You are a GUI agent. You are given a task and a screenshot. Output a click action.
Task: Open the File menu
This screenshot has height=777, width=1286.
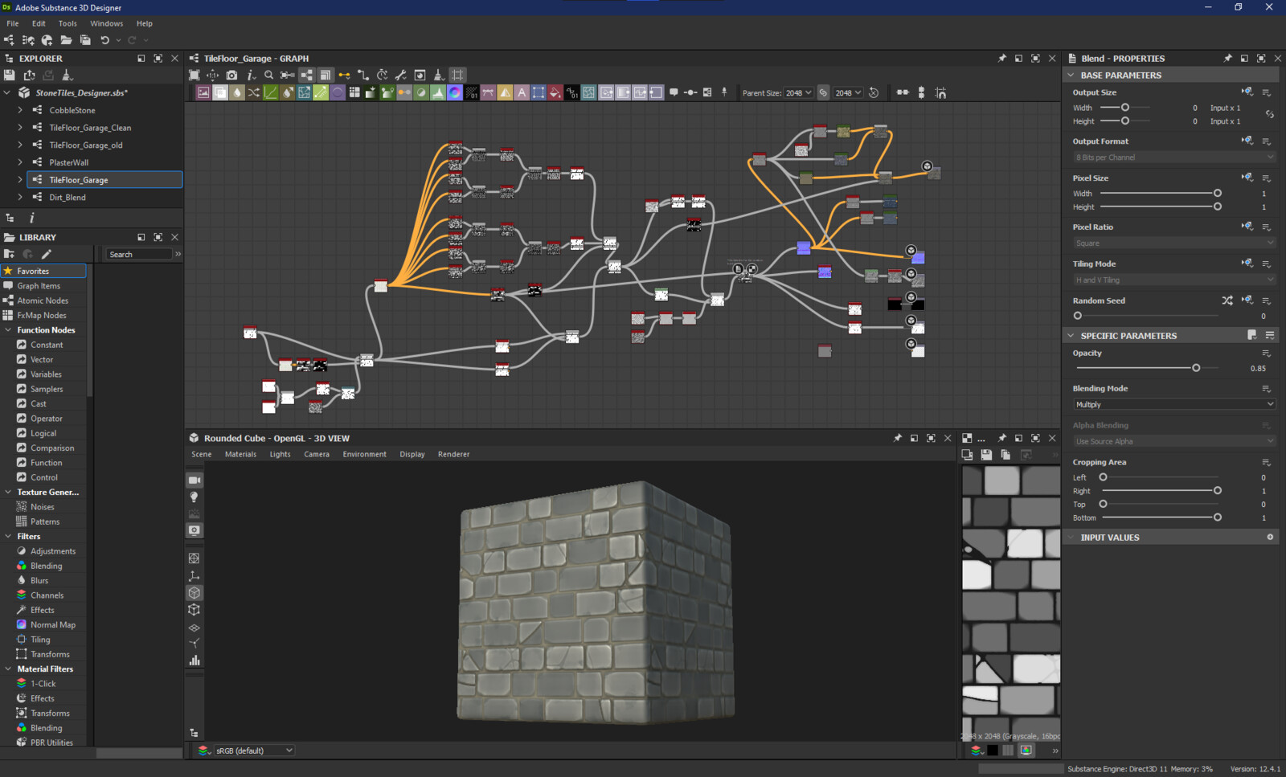[x=13, y=23]
